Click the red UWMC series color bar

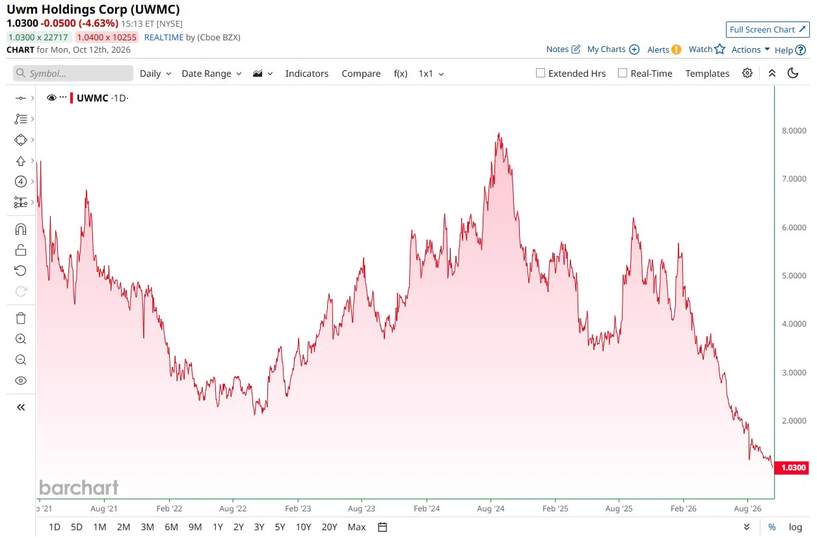[x=72, y=98]
